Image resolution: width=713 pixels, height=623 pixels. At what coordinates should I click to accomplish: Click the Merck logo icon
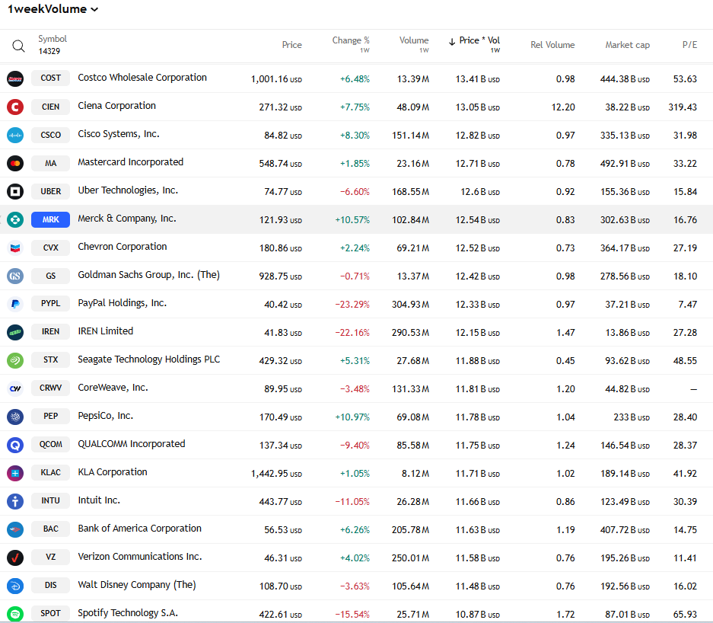pos(15,220)
